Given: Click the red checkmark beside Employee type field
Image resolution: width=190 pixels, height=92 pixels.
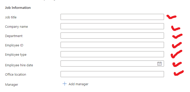Looking at the screenshot, I should [176, 54].
